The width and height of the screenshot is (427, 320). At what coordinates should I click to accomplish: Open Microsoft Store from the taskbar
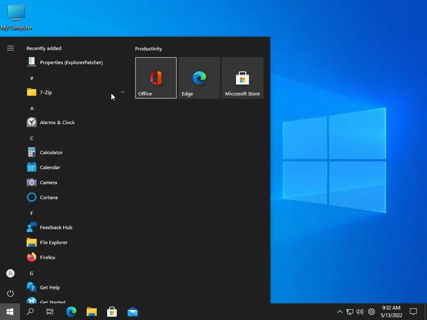point(112,312)
